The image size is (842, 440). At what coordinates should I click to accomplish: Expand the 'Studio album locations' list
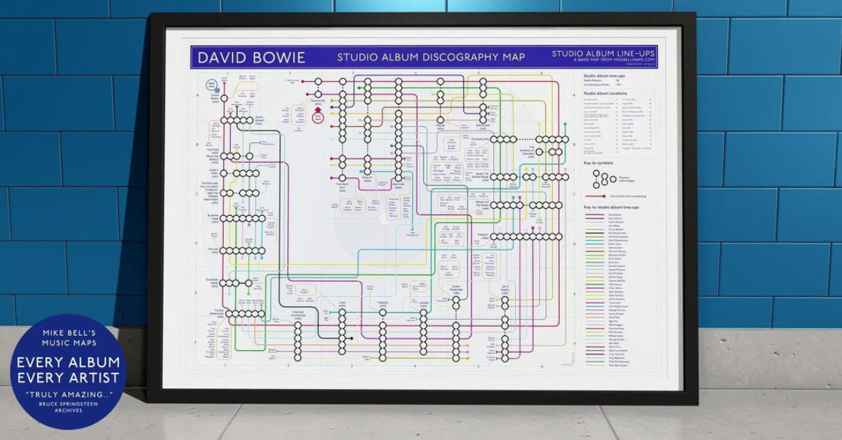pyautogui.click(x=606, y=93)
